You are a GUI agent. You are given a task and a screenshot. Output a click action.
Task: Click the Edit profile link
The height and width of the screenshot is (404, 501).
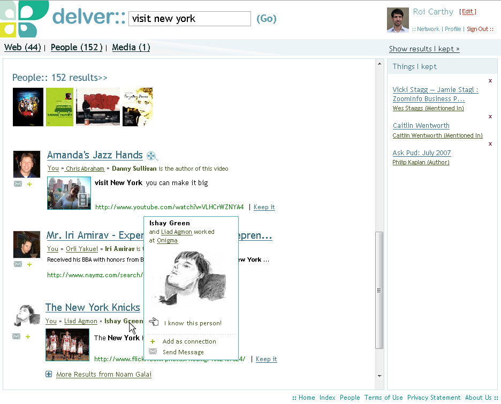[x=467, y=11]
